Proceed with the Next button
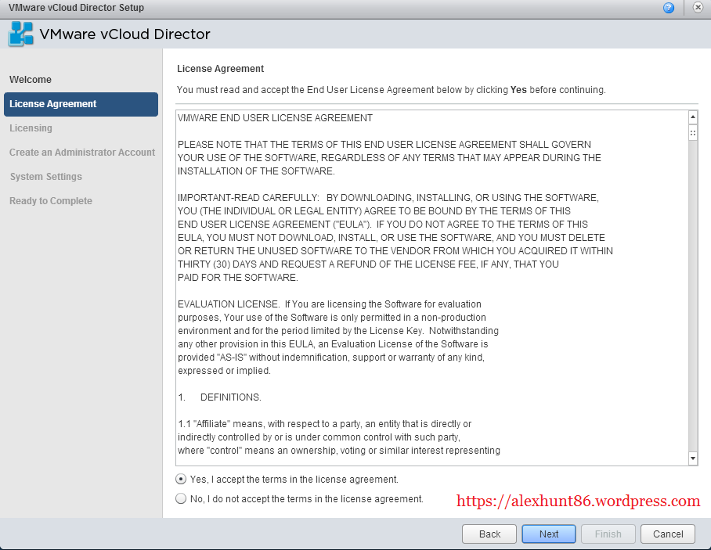 tap(549, 534)
